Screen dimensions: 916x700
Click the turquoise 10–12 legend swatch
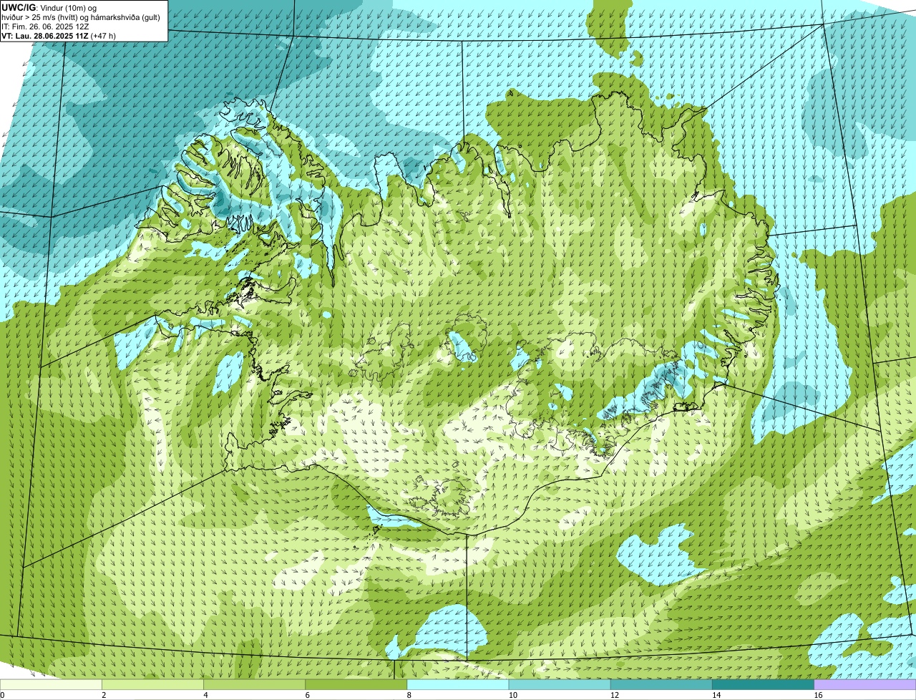(560, 684)
